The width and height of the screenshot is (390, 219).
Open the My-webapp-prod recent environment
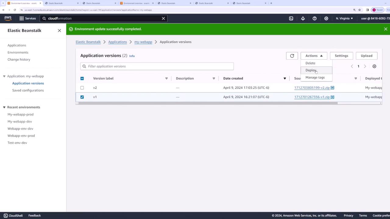(x=20, y=114)
